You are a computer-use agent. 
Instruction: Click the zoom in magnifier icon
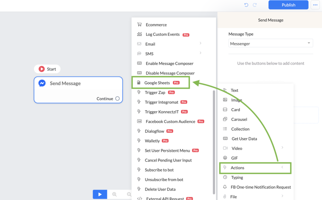click(114, 194)
